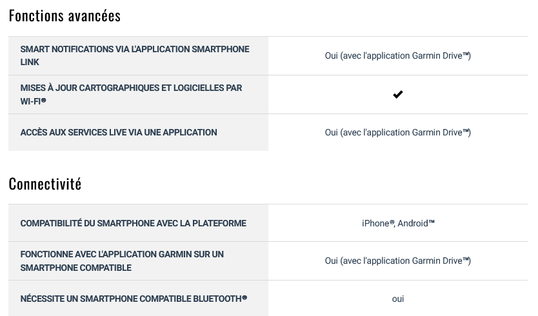Click Garmin Drive value in Smart Notifications row
The height and width of the screenshot is (316, 538).
click(x=397, y=55)
